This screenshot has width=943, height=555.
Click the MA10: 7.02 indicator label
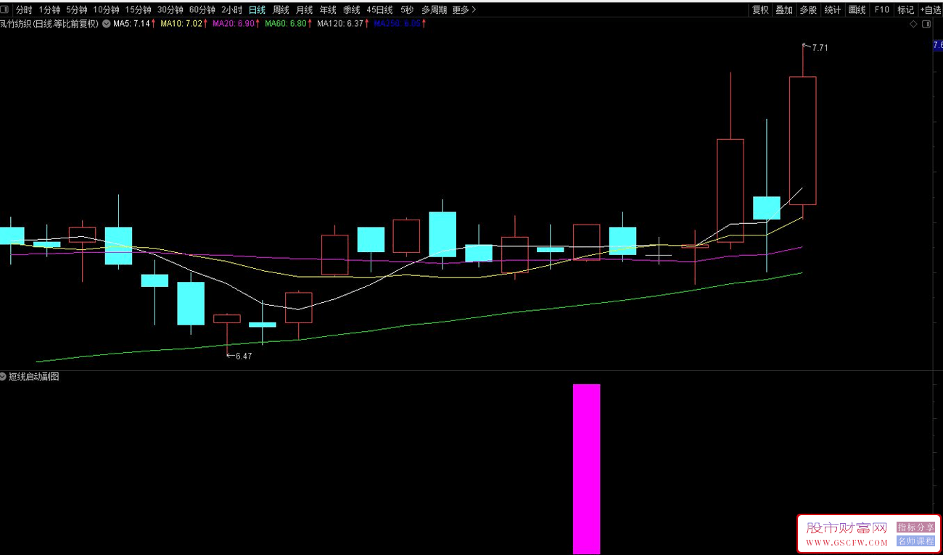point(184,24)
